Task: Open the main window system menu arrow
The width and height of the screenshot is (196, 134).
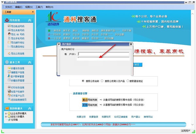Action: [x=2, y=2]
